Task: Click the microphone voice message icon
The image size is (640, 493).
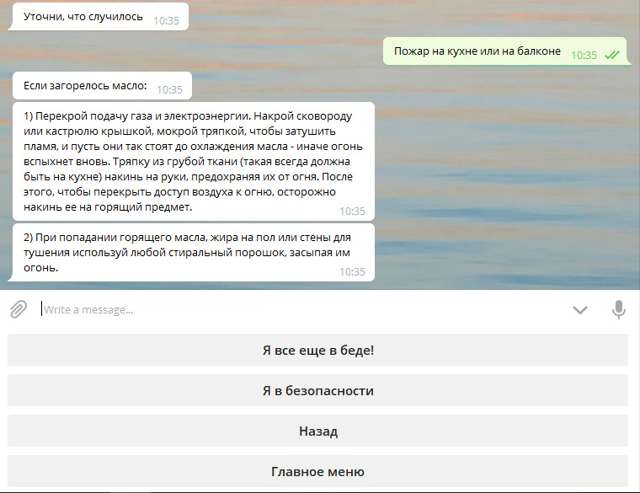Action: pos(618,309)
